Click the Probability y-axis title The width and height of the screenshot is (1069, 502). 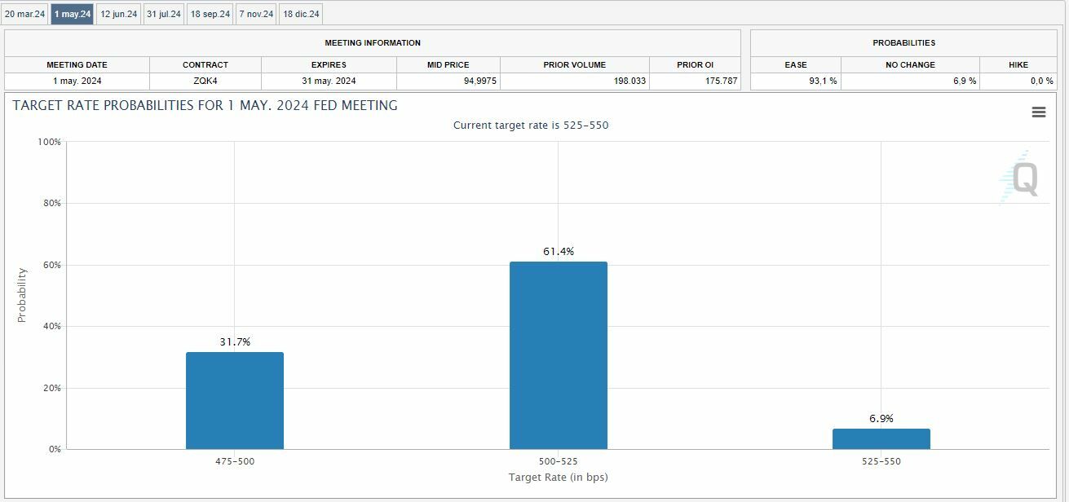22,295
